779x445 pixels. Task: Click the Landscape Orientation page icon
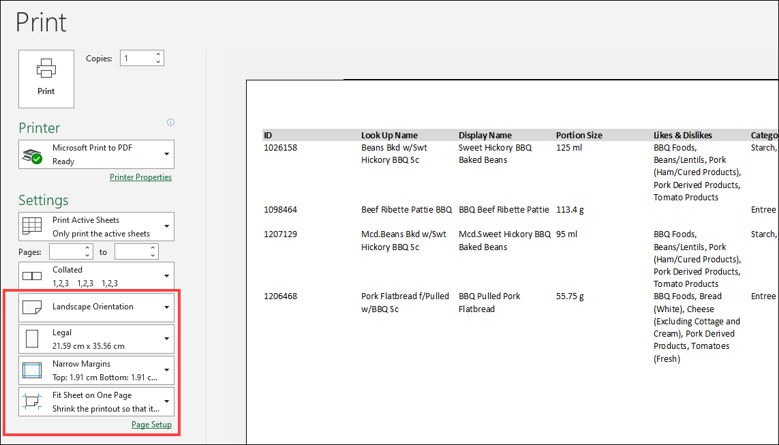click(x=32, y=307)
